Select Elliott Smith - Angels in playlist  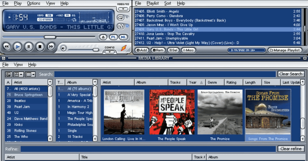pos(217,11)
